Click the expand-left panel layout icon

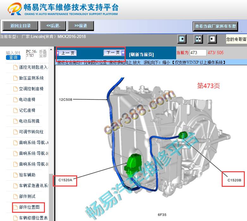point(212,39)
